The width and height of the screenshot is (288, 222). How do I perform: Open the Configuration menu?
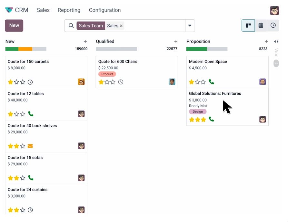pyautogui.click(x=105, y=10)
